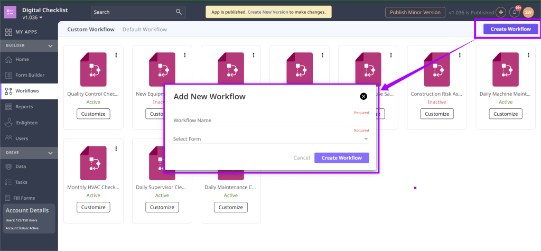Collapse the Drive sidebar section

pos(50,153)
